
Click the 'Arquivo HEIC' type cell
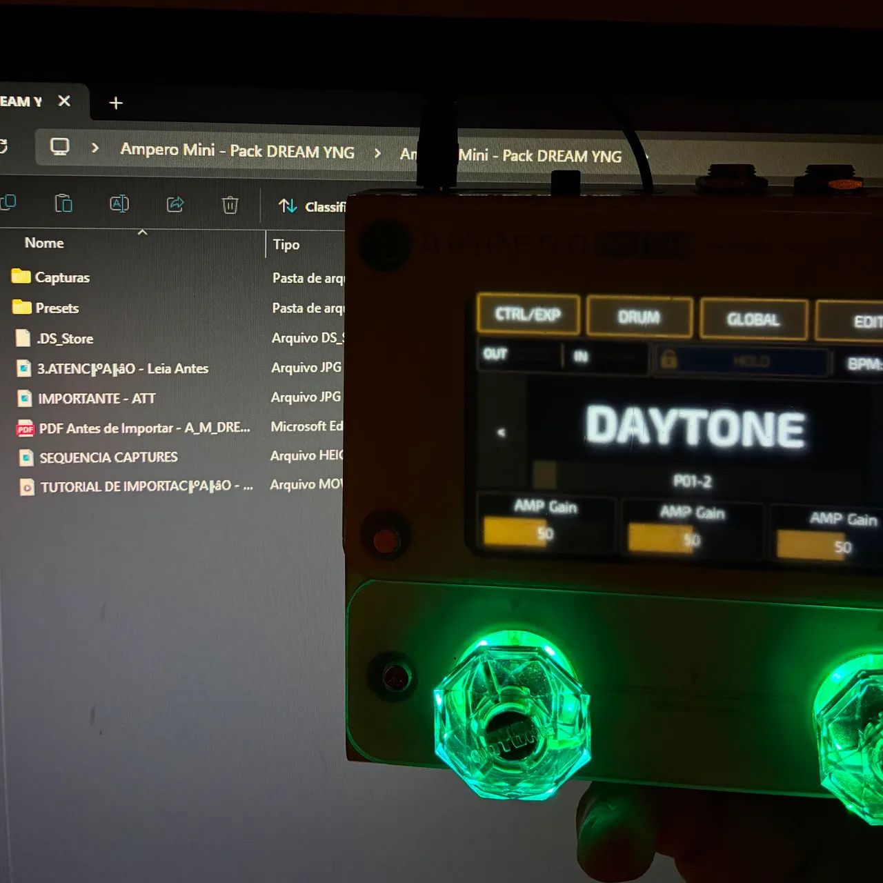[307, 455]
